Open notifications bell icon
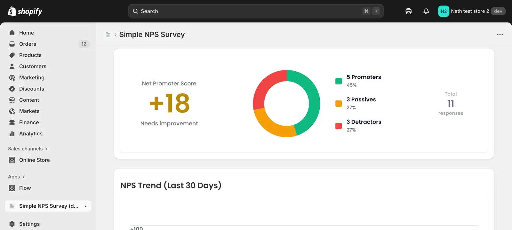 [426, 11]
